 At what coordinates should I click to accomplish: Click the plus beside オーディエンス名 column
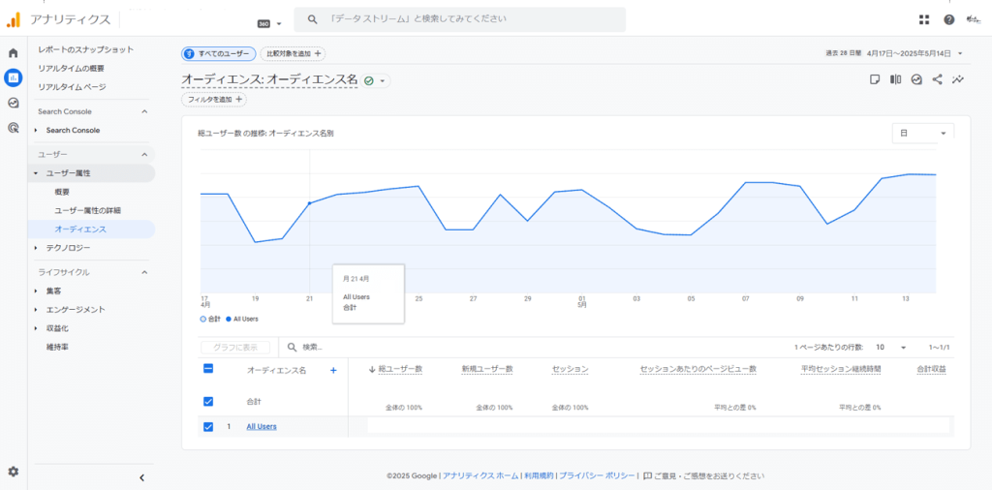[x=333, y=371]
